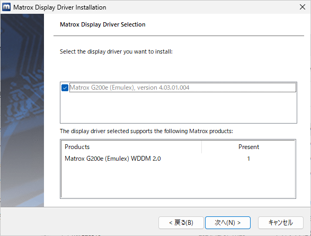This screenshot has width=311, height=236.
Task: Click the Select the display driver instruction text
Action: [116, 51]
